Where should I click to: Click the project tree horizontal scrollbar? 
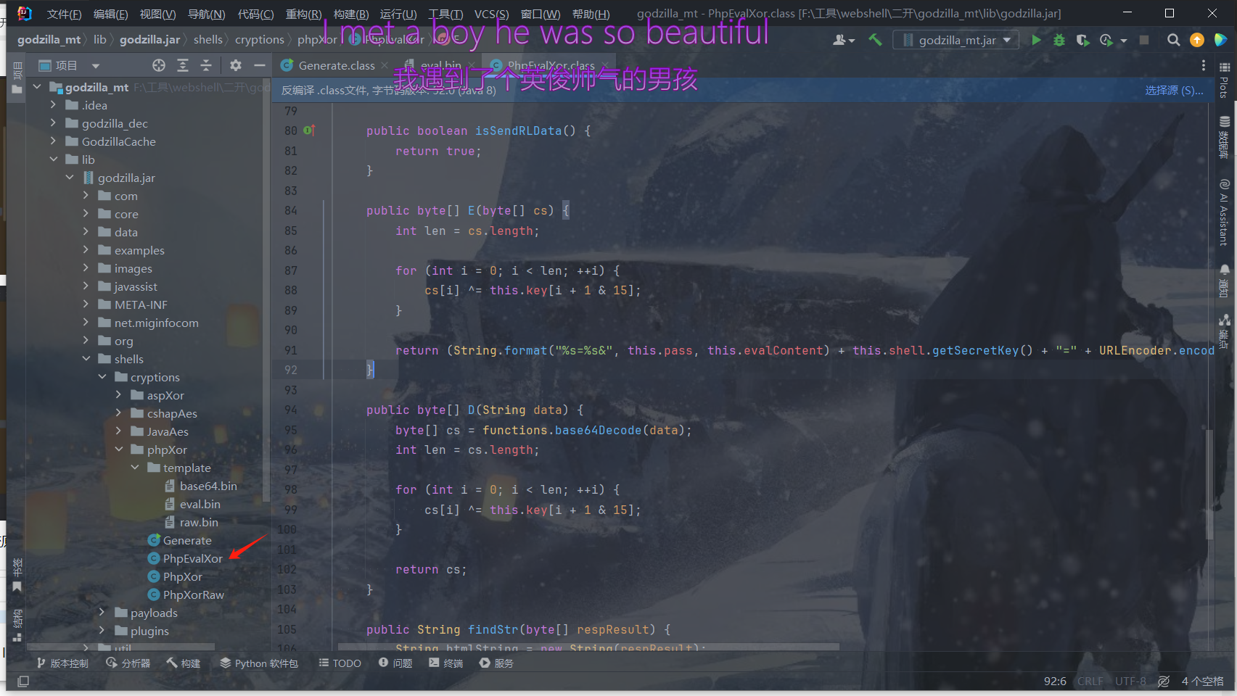click(x=120, y=646)
